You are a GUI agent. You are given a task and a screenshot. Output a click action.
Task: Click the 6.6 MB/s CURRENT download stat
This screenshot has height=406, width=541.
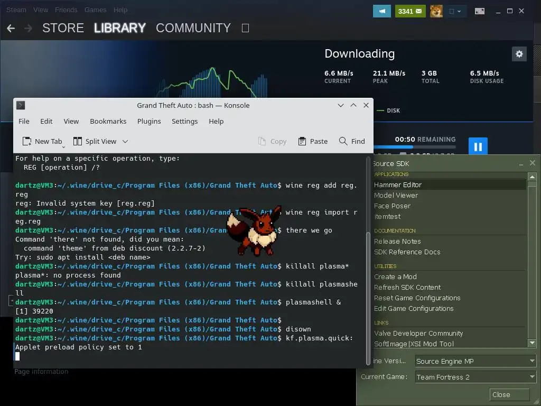click(339, 77)
